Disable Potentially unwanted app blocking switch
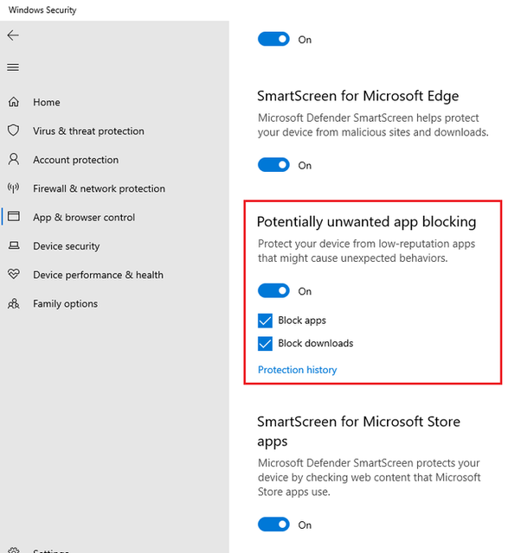 click(273, 290)
